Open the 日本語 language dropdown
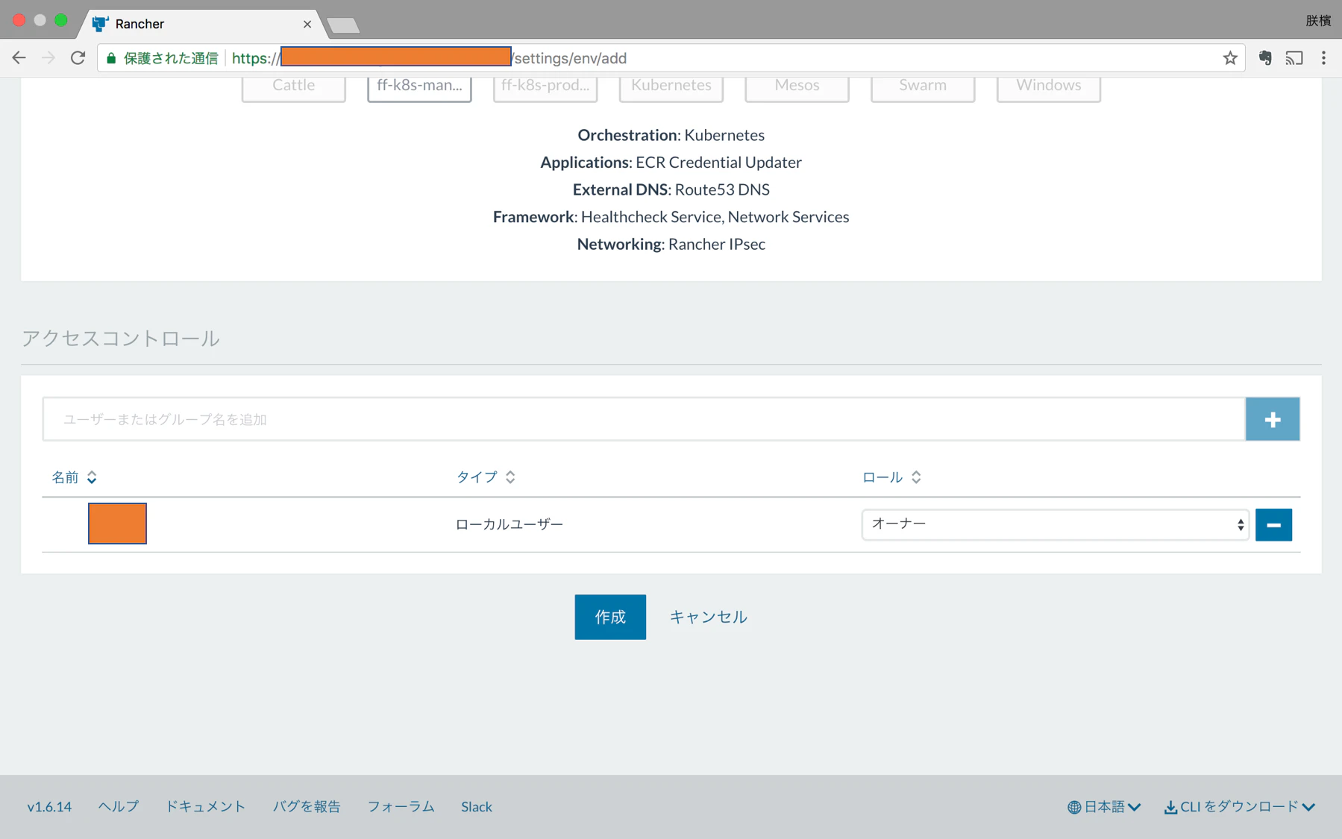The width and height of the screenshot is (1342, 839). coord(1103,806)
